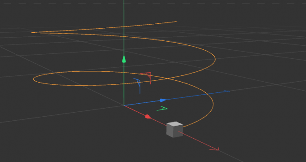Click the red X-axis arrow cone
Screen dimensions: 306x162
tap(148, 116)
